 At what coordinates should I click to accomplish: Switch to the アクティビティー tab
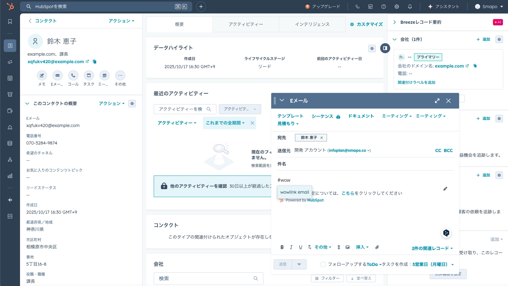click(x=246, y=24)
